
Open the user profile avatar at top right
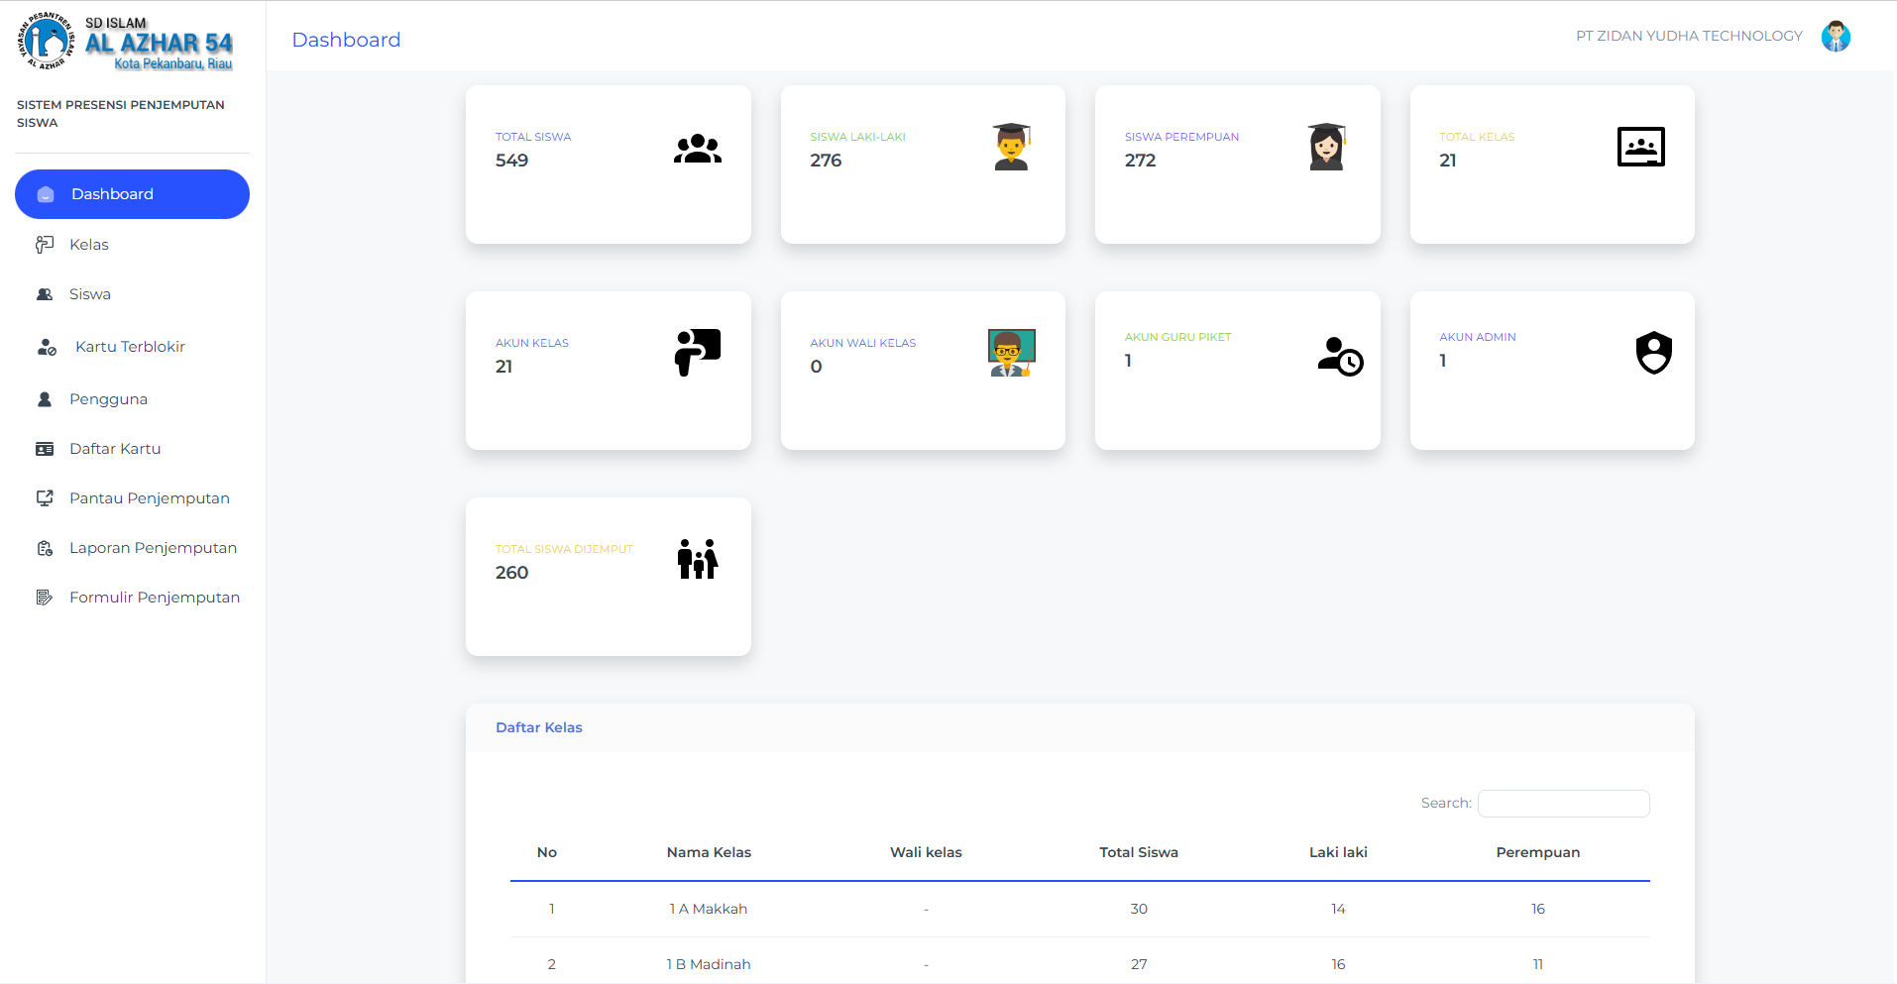point(1836,37)
